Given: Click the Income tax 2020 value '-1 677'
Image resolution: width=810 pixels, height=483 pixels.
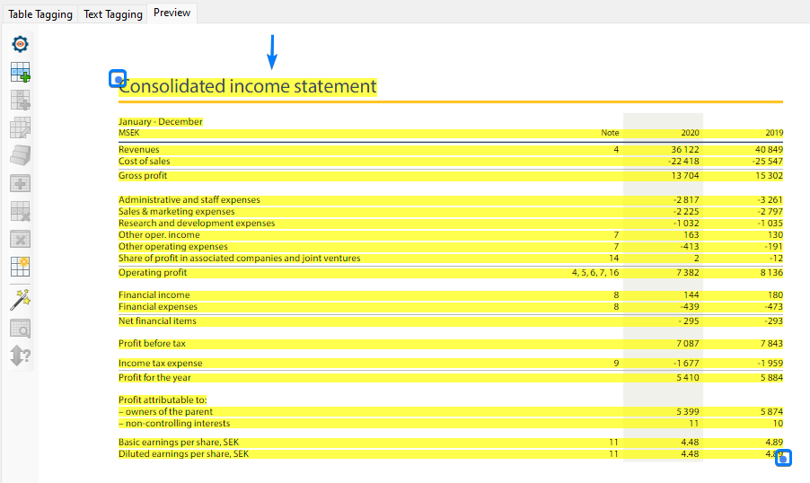Looking at the screenshot, I should click(686, 364).
